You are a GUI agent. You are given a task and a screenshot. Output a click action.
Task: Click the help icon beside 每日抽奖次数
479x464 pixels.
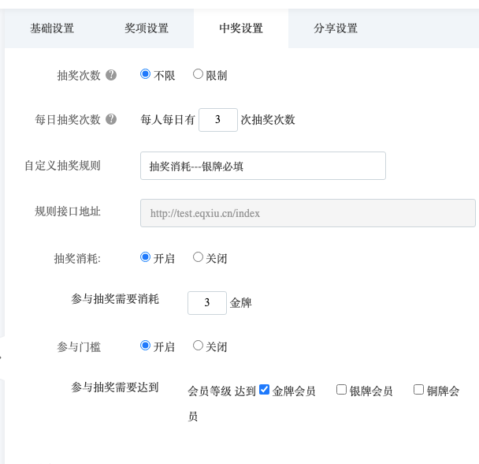[111, 119]
